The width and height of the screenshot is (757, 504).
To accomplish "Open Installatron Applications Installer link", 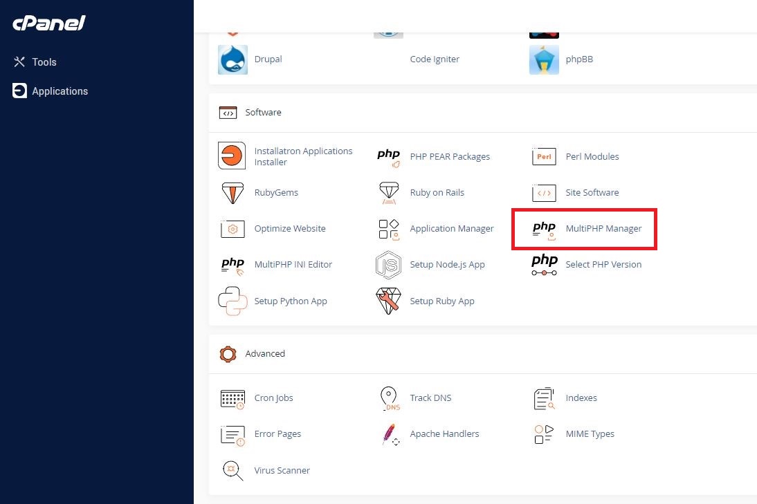I will [x=303, y=156].
